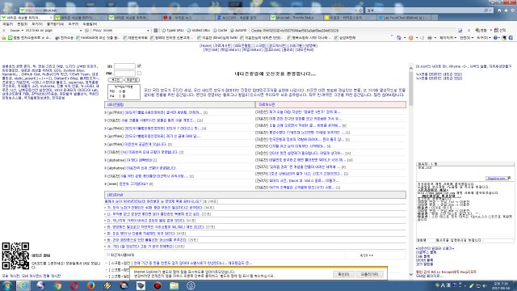Click the ID input field
Screen dimensions: 517x291
[124, 66]
